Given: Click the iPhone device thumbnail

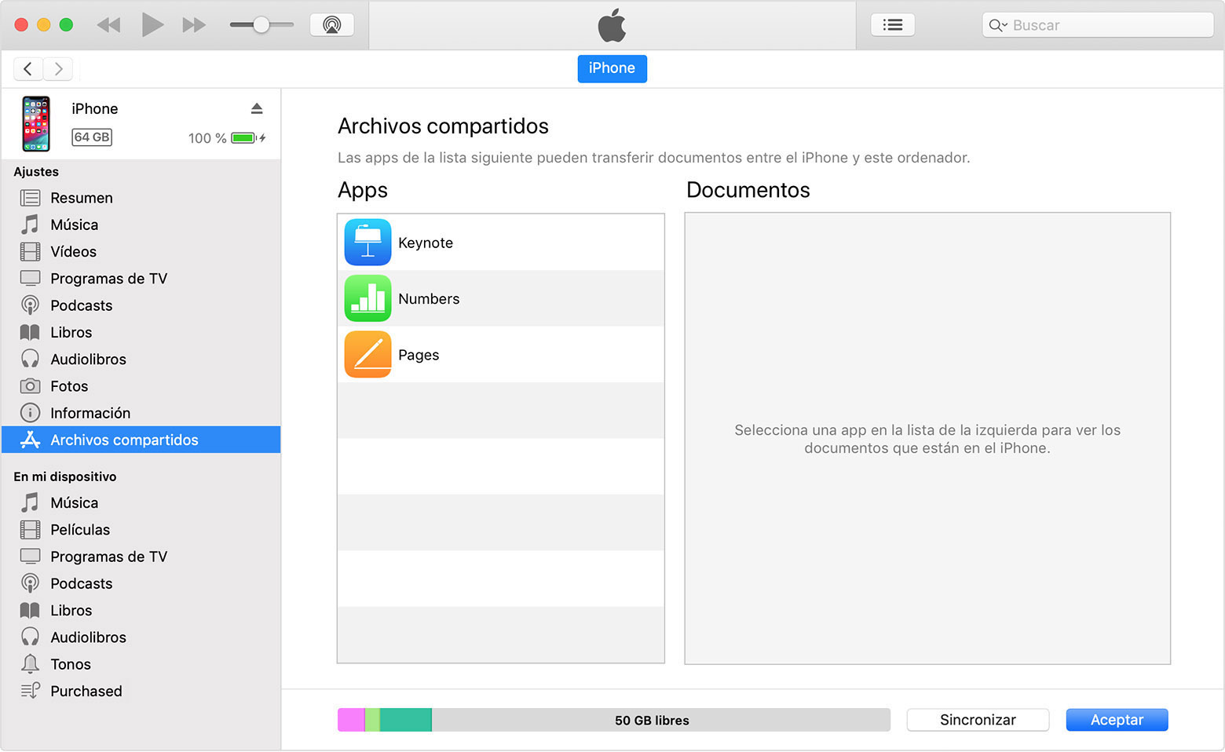Looking at the screenshot, I should pyautogui.click(x=36, y=123).
